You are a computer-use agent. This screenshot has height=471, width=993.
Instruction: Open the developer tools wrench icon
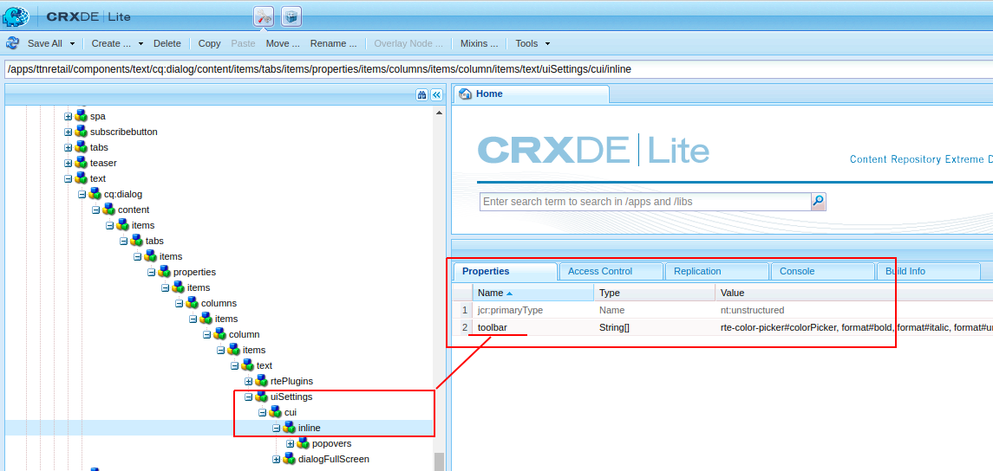(x=265, y=16)
